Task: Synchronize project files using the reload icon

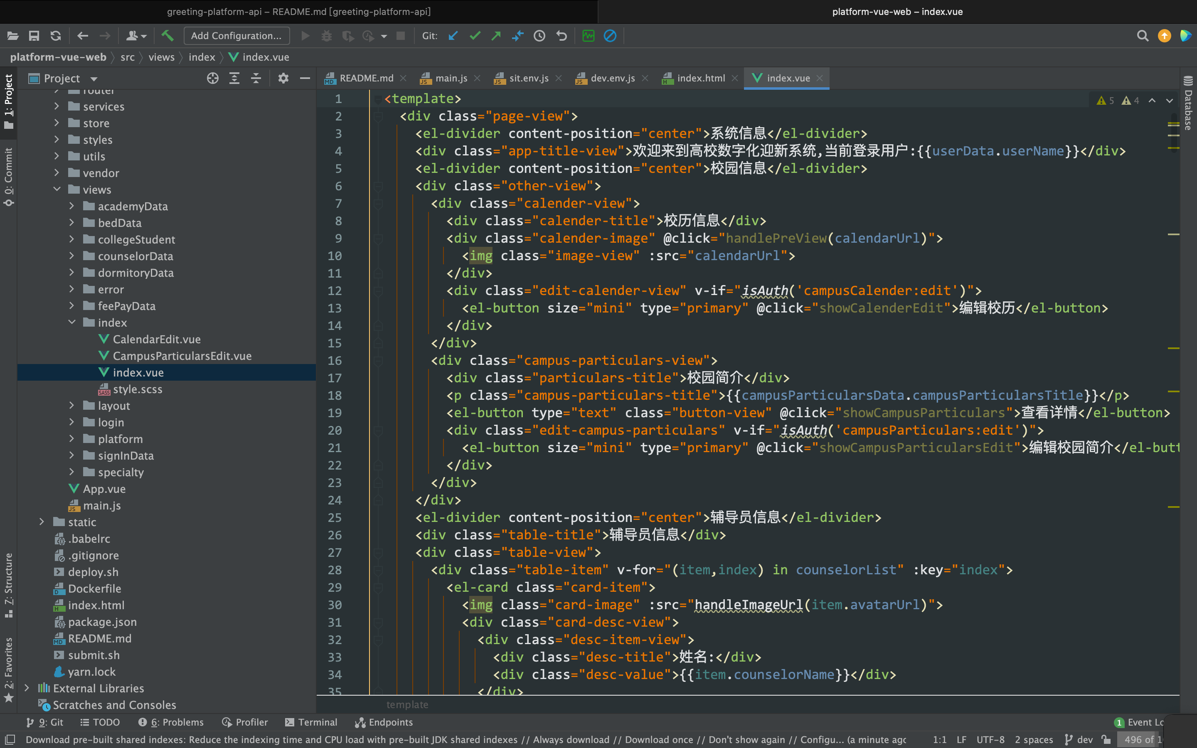Action: click(56, 36)
